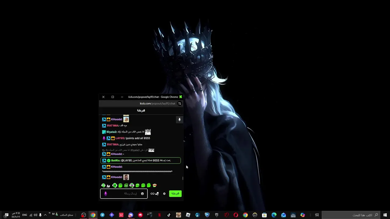Open the notification center icon
Screen dimensions: 390x219
coord(6,215)
